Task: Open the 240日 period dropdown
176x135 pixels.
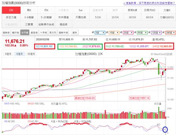Action: 170,33
